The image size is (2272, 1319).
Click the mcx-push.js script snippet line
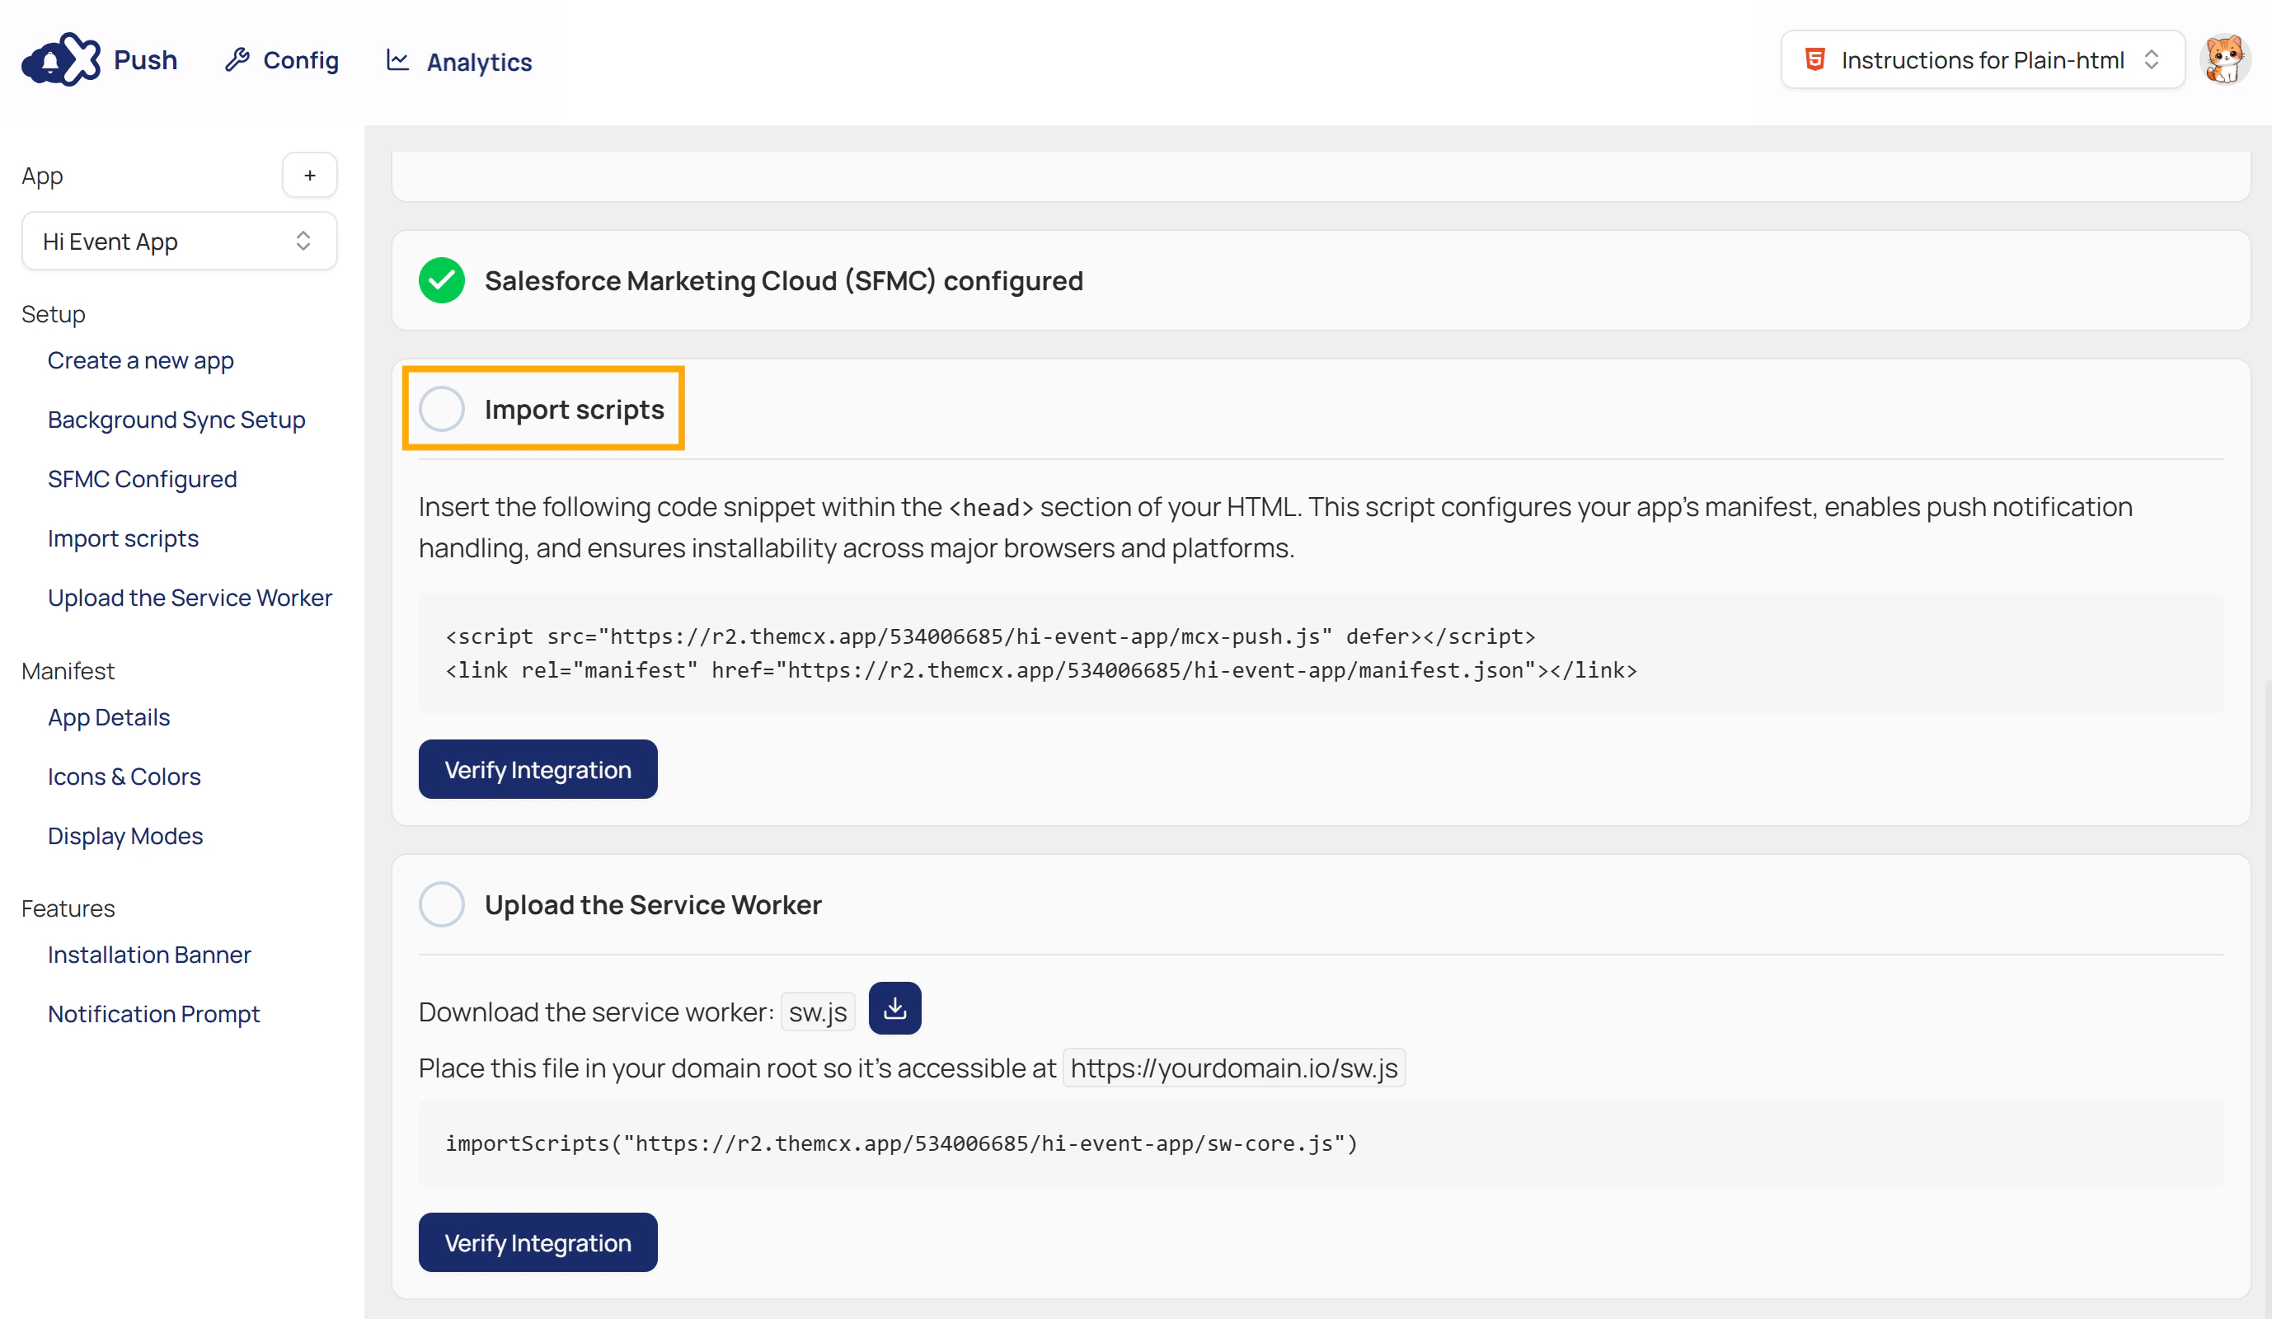990,636
